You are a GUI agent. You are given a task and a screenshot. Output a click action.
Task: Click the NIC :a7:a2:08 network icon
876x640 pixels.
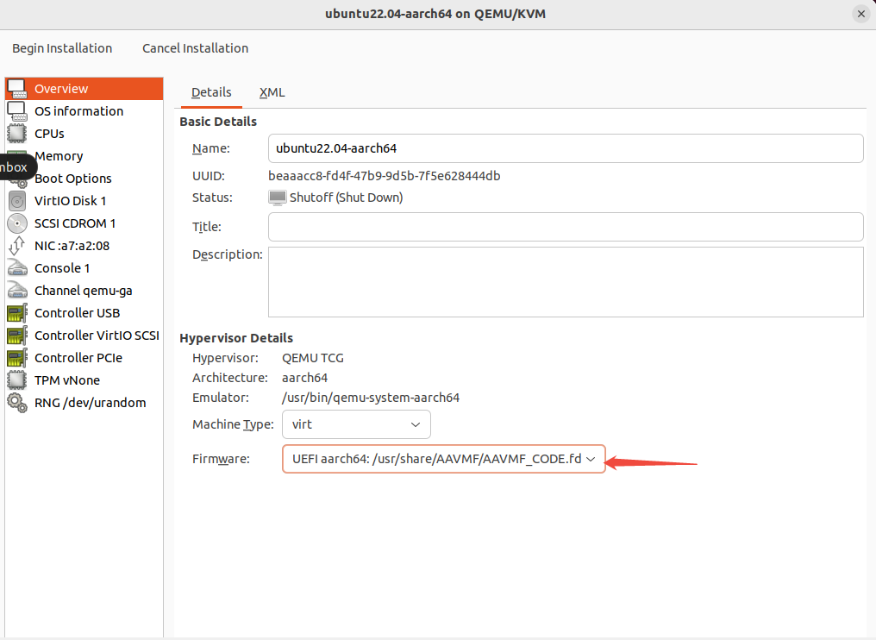tap(17, 245)
